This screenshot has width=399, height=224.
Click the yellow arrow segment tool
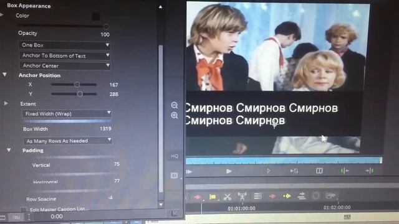pyautogui.click(x=287, y=196)
